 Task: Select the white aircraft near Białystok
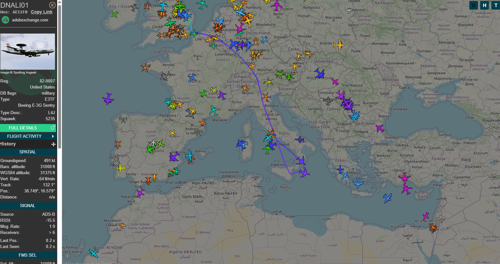349,11
